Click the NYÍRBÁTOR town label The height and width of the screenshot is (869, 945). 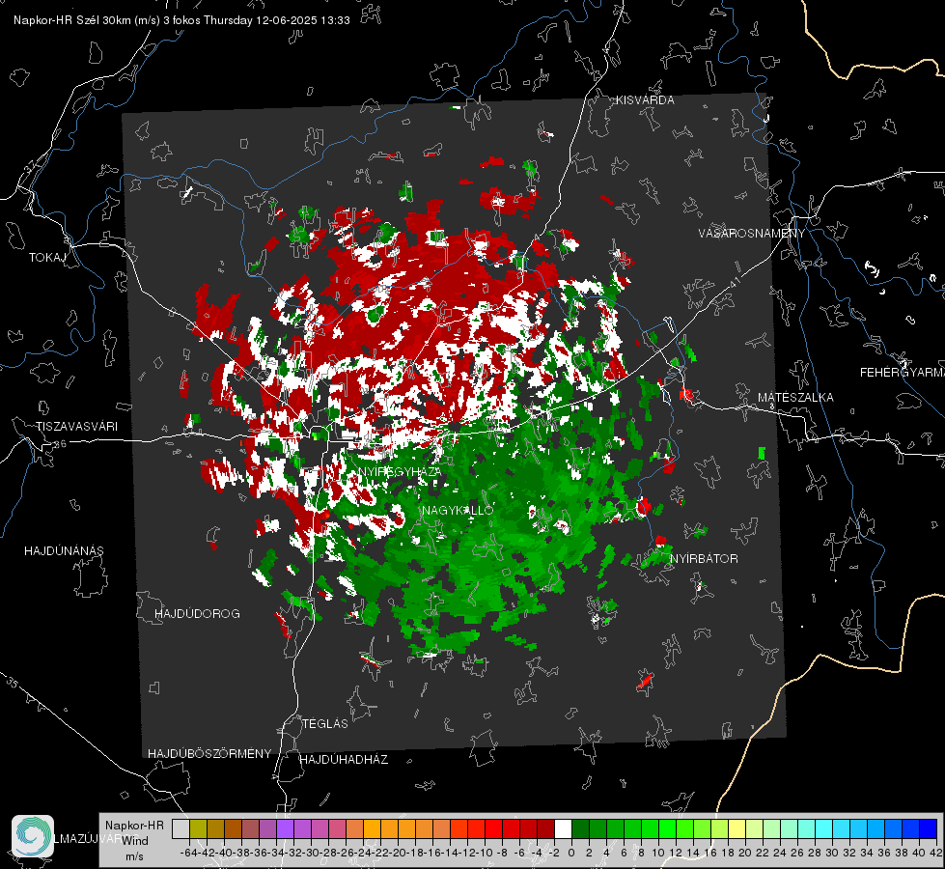coord(704,558)
